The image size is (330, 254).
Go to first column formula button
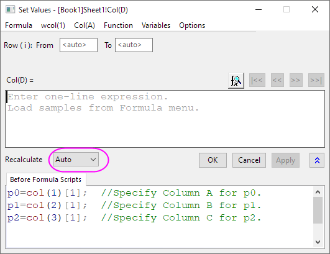257,80
